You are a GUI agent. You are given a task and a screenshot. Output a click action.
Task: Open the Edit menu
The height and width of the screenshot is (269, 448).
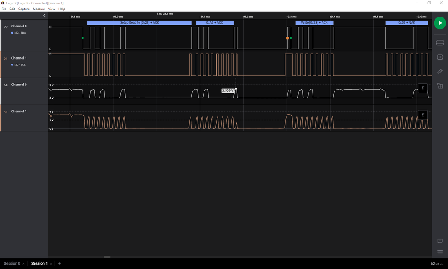point(12,9)
